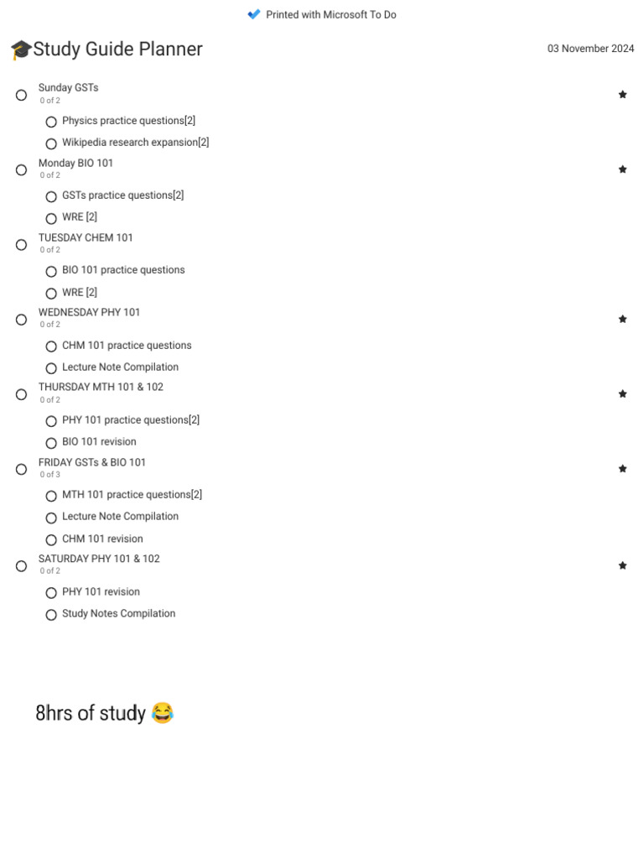The height and width of the screenshot is (859, 644).
Task: Click the star next to WEDNESDAY PHY 101
Action: pos(622,319)
